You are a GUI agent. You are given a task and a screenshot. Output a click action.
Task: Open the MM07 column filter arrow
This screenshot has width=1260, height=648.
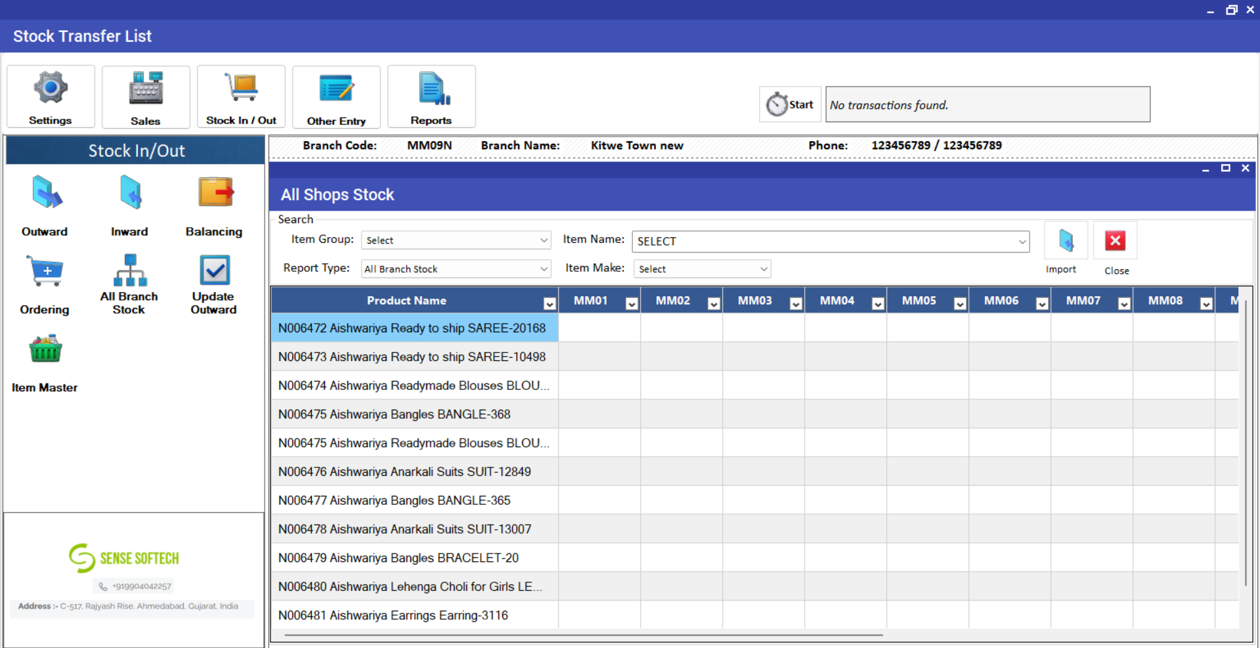pyautogui.click(x=1124, y=303)
